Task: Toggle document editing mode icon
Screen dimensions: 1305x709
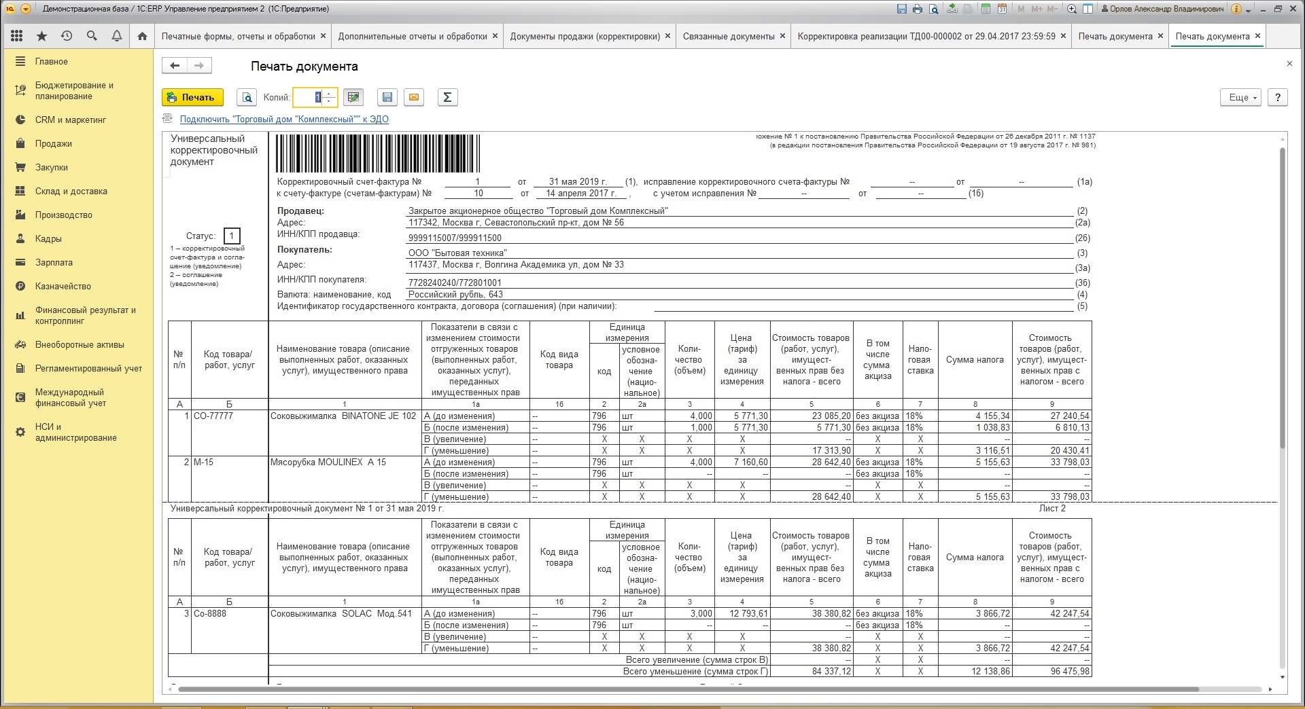Action: (353, 97)
